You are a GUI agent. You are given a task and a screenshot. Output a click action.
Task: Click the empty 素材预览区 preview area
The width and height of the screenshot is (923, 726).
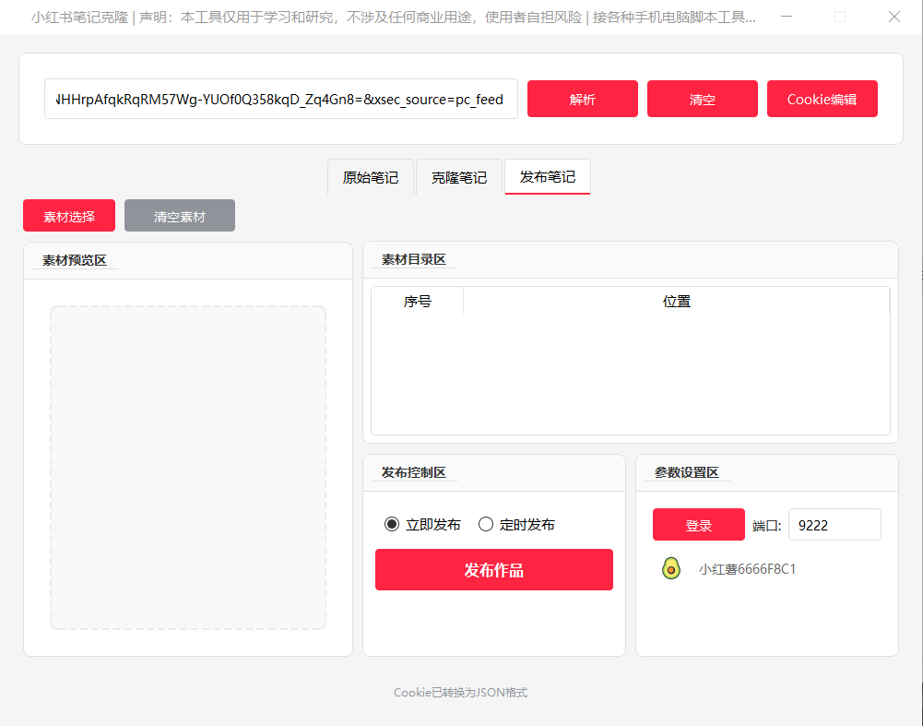pos(187,469)
